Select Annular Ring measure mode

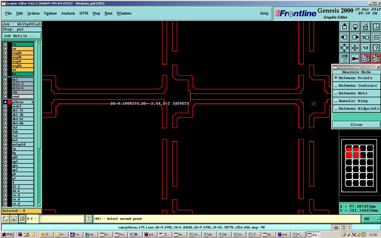[356, 101]
